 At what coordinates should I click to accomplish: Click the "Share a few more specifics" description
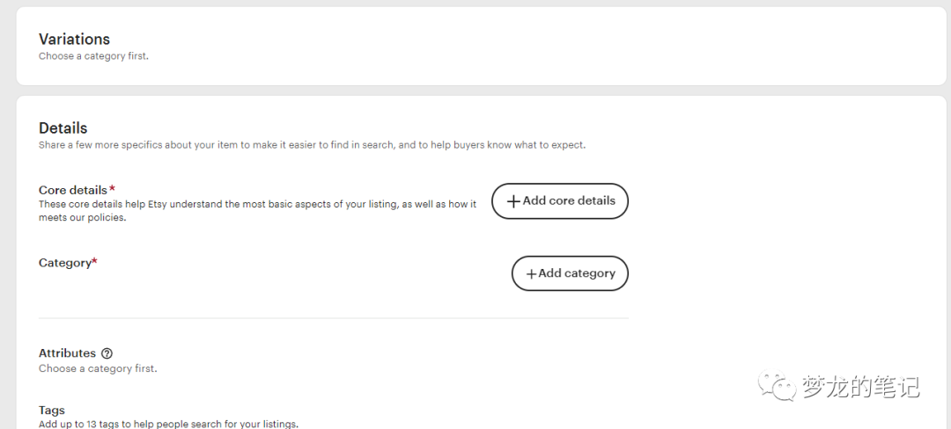[x=312, y=145]
